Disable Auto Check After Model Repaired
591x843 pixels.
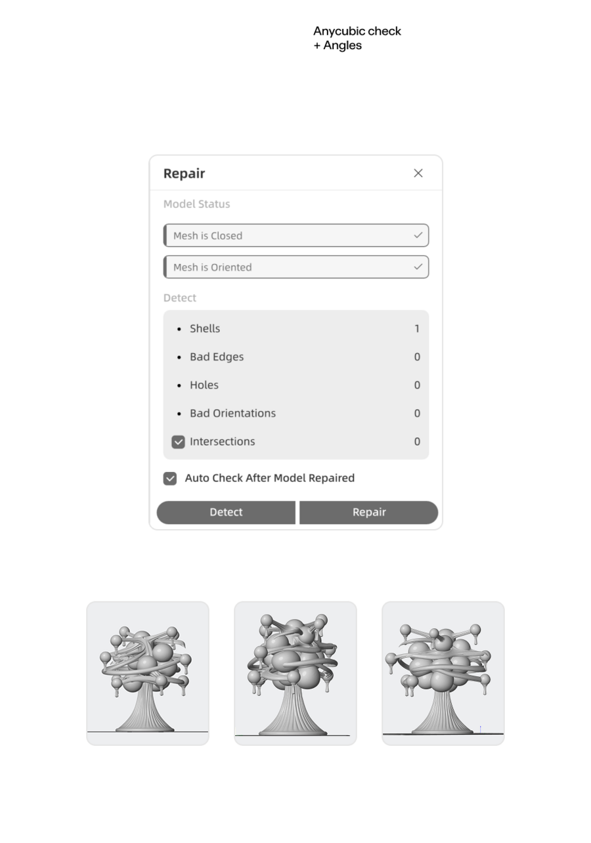click(170, 479)
